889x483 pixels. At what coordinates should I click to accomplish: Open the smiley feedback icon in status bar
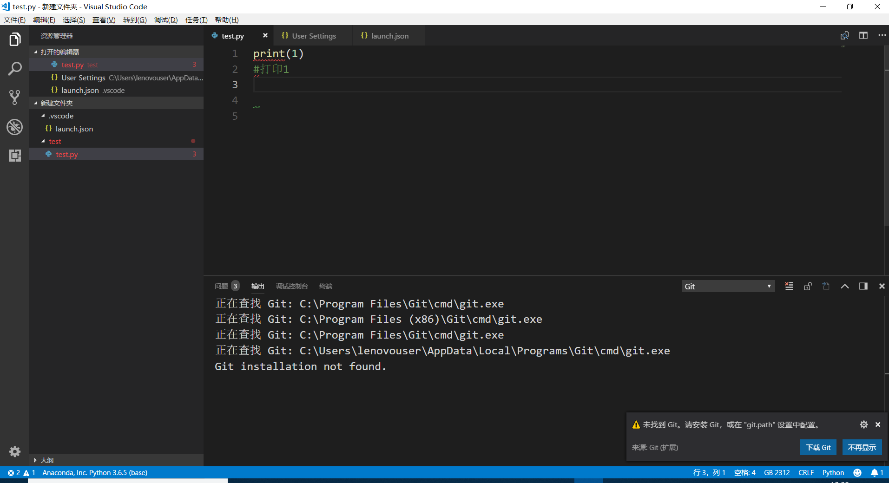pyautogui.click(x=857, y=472)
